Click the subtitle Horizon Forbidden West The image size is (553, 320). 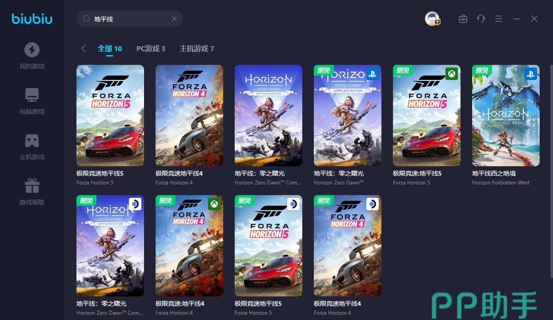pos(501,183)
